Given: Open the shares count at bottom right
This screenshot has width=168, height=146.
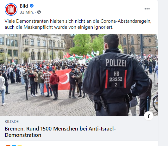Looking at the screenshot, I should tap(140, 146).
